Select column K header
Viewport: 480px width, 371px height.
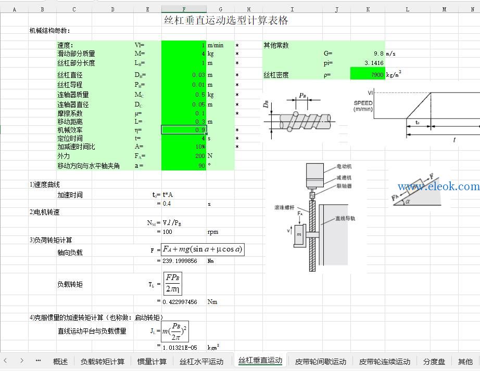tap(368, 9)
